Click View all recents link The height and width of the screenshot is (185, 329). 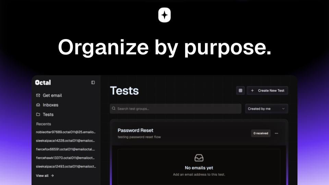click(45, 176)
